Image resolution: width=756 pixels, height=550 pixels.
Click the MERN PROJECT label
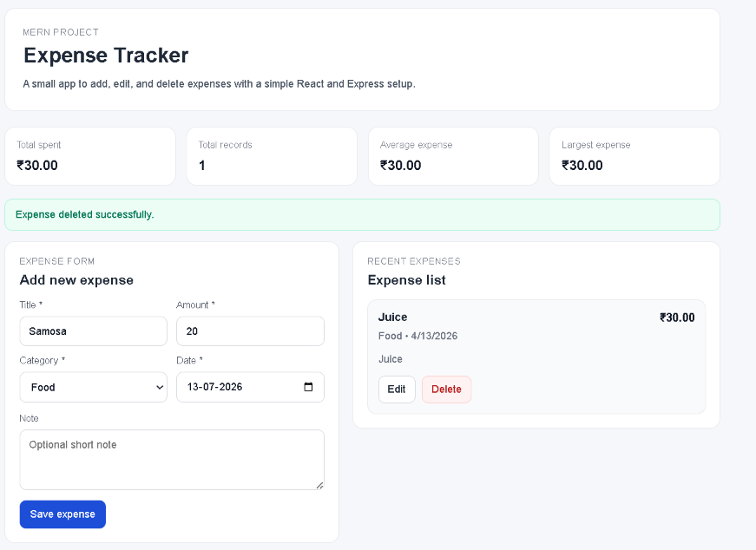click(x=61, y=32)
